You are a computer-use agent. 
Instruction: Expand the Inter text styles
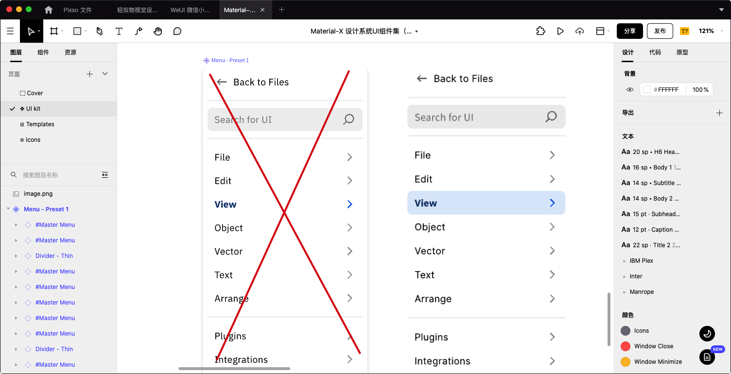(625, 276)
